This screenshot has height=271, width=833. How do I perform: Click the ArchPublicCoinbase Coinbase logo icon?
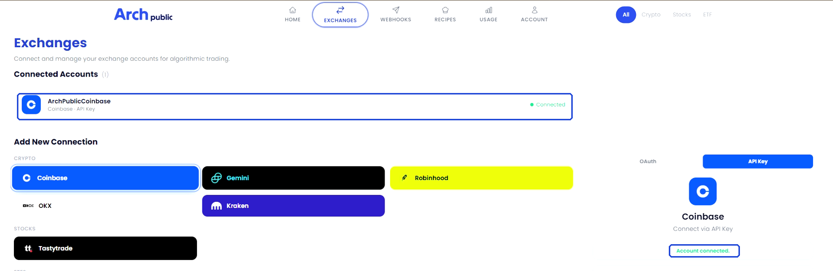coord(31,105)
